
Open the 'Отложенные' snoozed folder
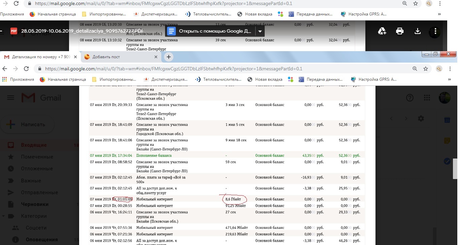37,169
